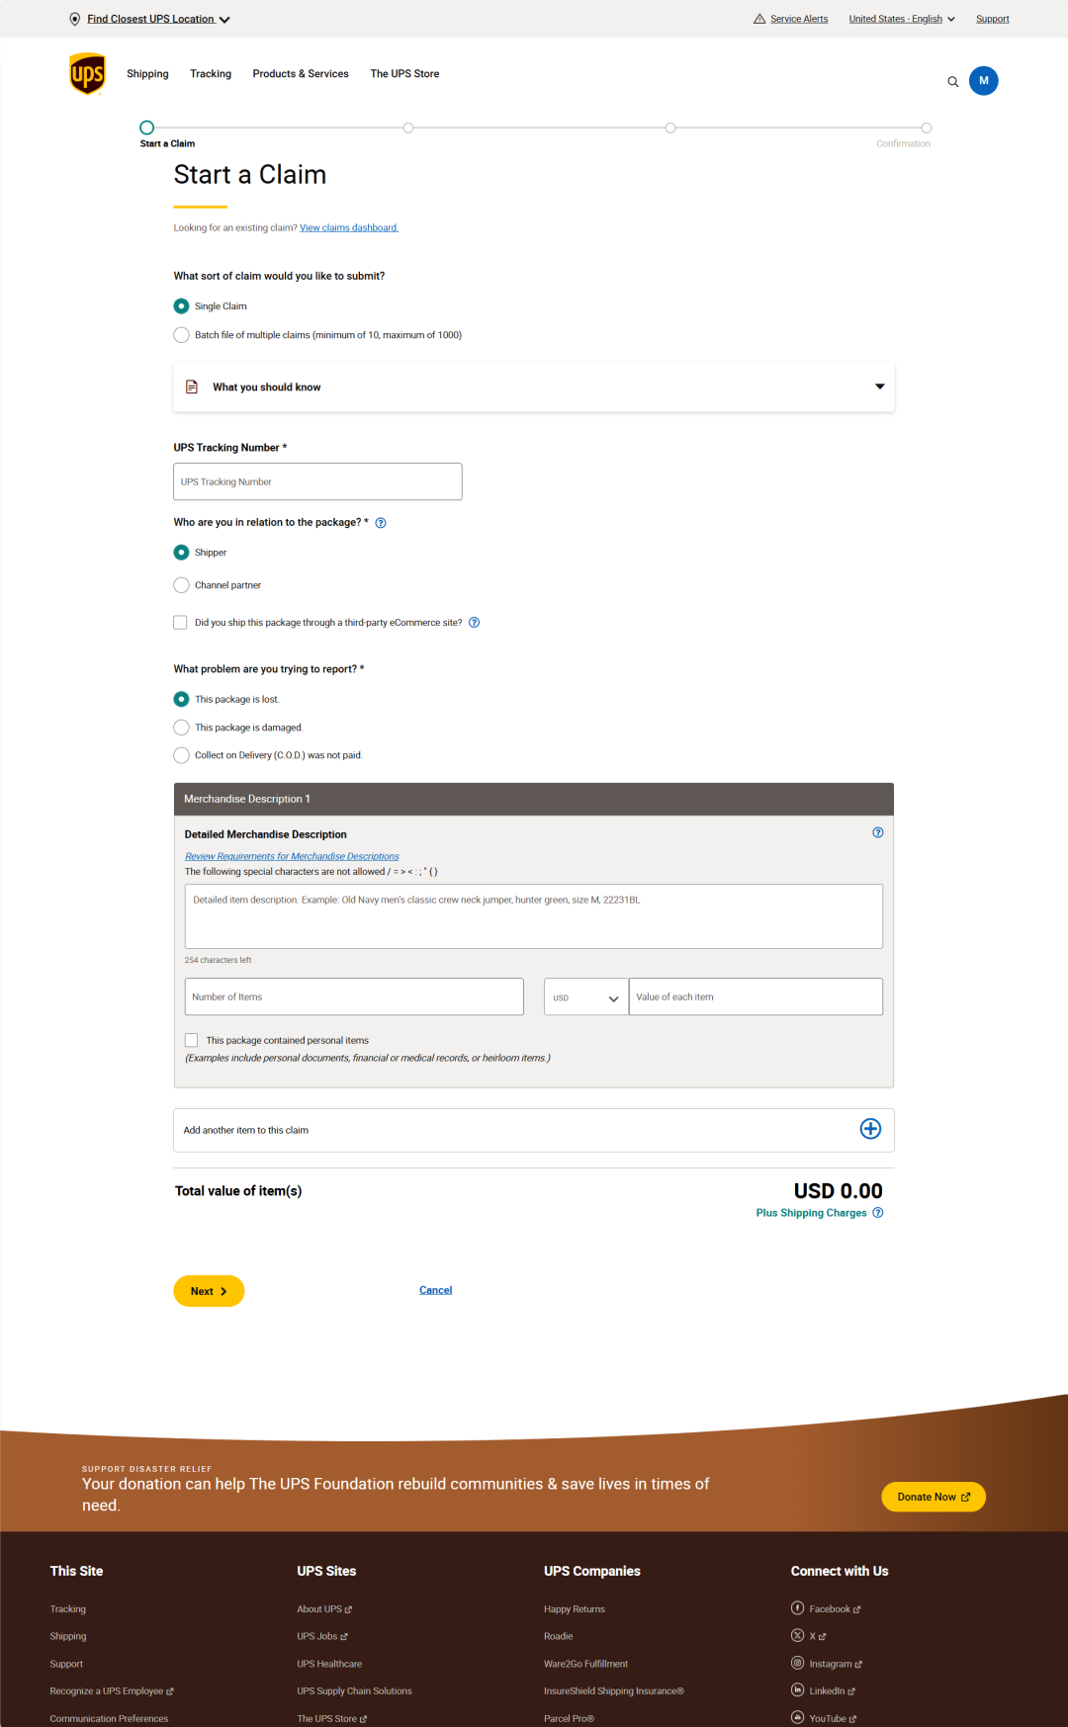This screenshot has height=1727, width=1068.
Task: Open the USD currency dropdown
Action: tap(585, 997)
